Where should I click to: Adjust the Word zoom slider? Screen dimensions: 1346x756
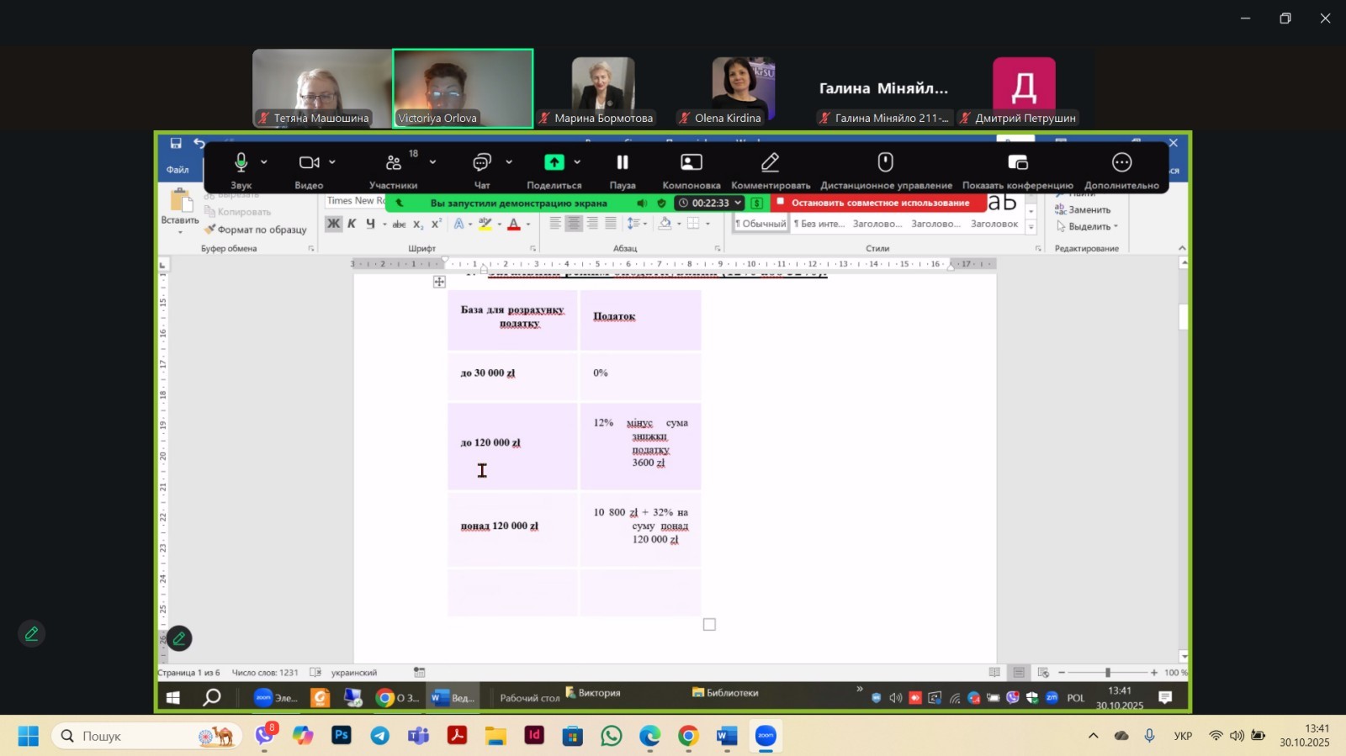1107,673
